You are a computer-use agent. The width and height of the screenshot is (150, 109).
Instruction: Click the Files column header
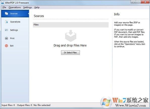tap(71, 25)
